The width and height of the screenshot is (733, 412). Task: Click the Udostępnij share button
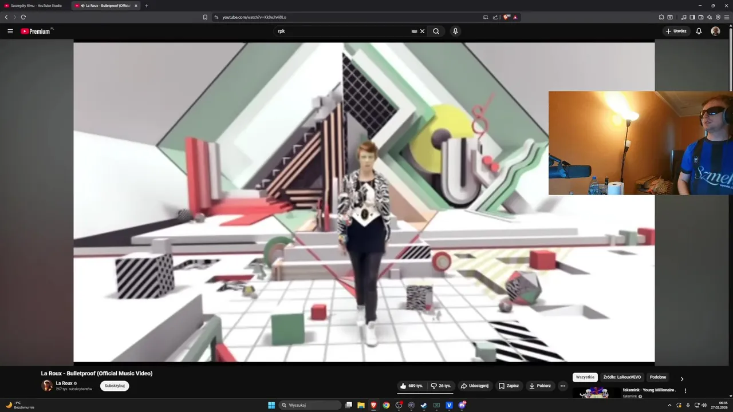pyautogui.click(x=475, y=386)
